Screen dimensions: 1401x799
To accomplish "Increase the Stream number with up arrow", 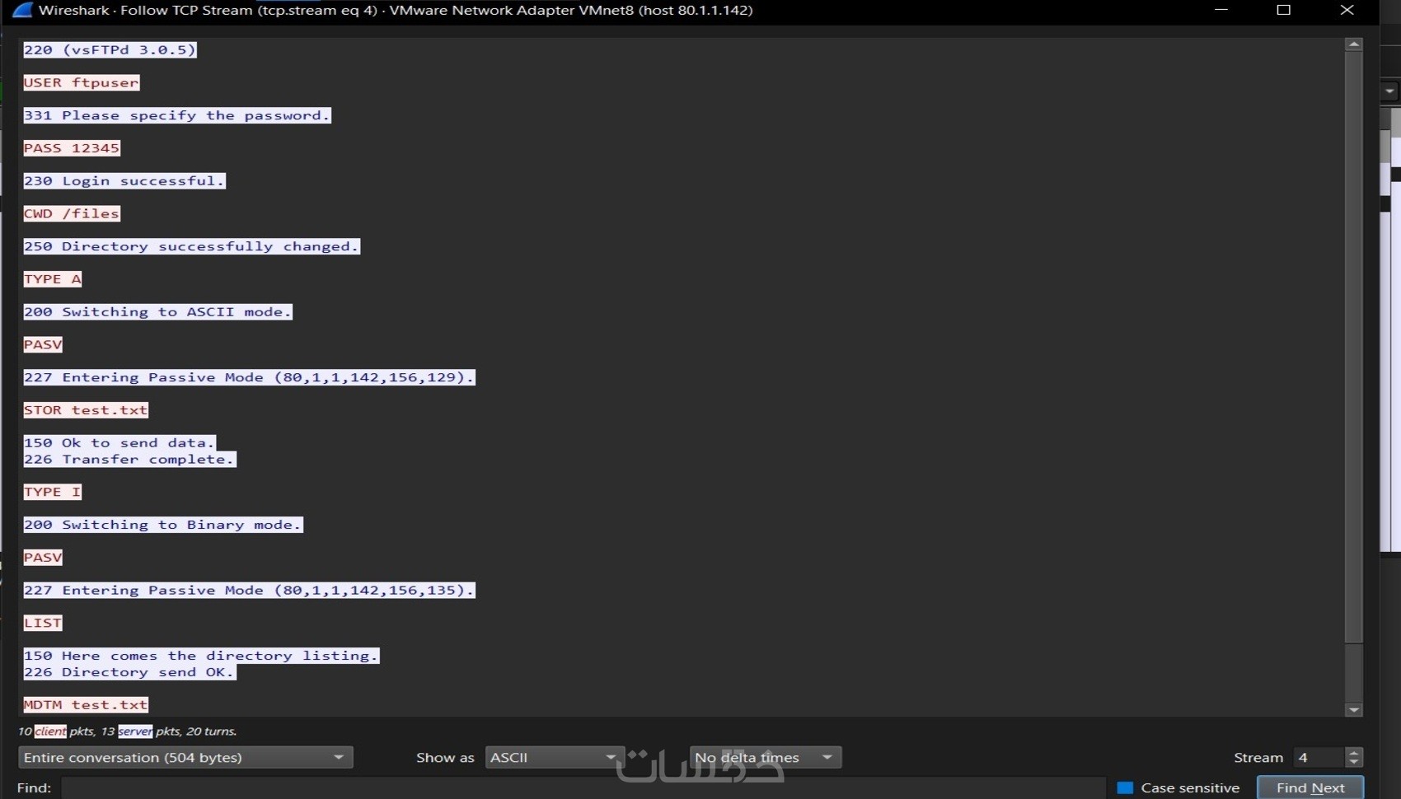I will click(x=1354, y=752).
